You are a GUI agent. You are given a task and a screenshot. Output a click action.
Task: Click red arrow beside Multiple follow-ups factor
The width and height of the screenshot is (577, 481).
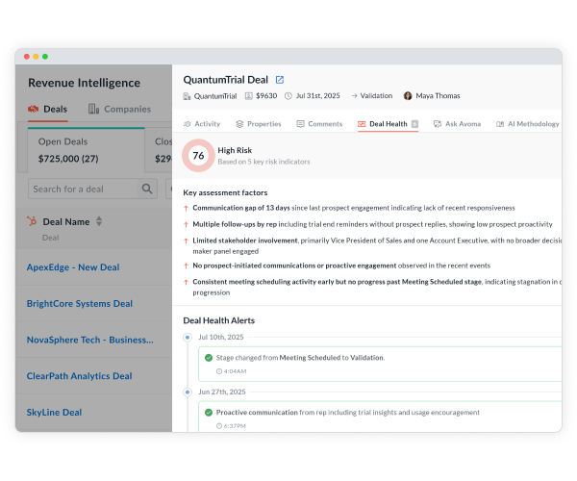[187, 224]
